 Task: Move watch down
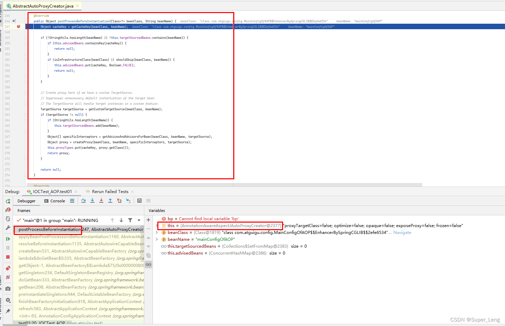click(x=148, y=247)
